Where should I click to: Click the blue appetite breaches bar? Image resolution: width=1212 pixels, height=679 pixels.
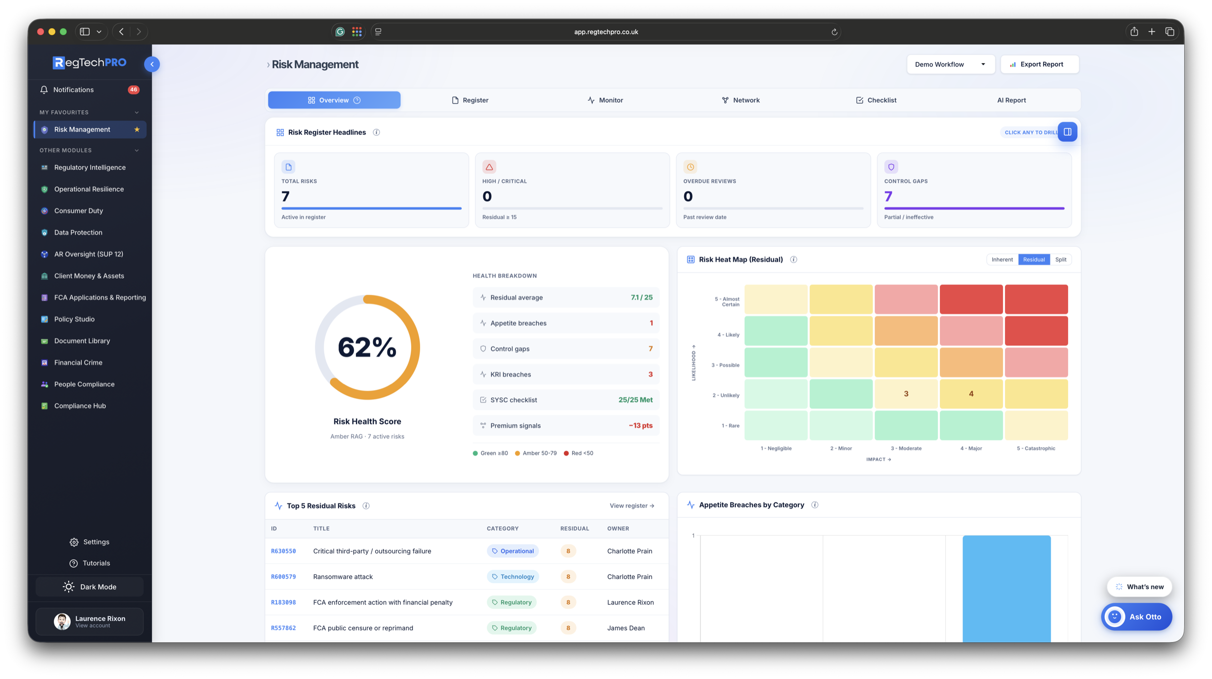point(1006,589)
